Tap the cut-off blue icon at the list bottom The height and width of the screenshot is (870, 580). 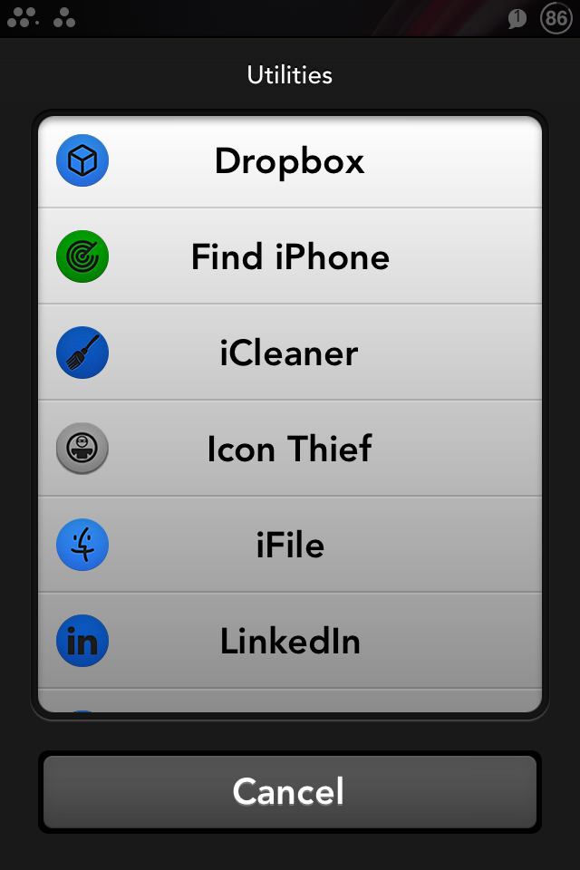pyautogui.click(x=82, y=710)
